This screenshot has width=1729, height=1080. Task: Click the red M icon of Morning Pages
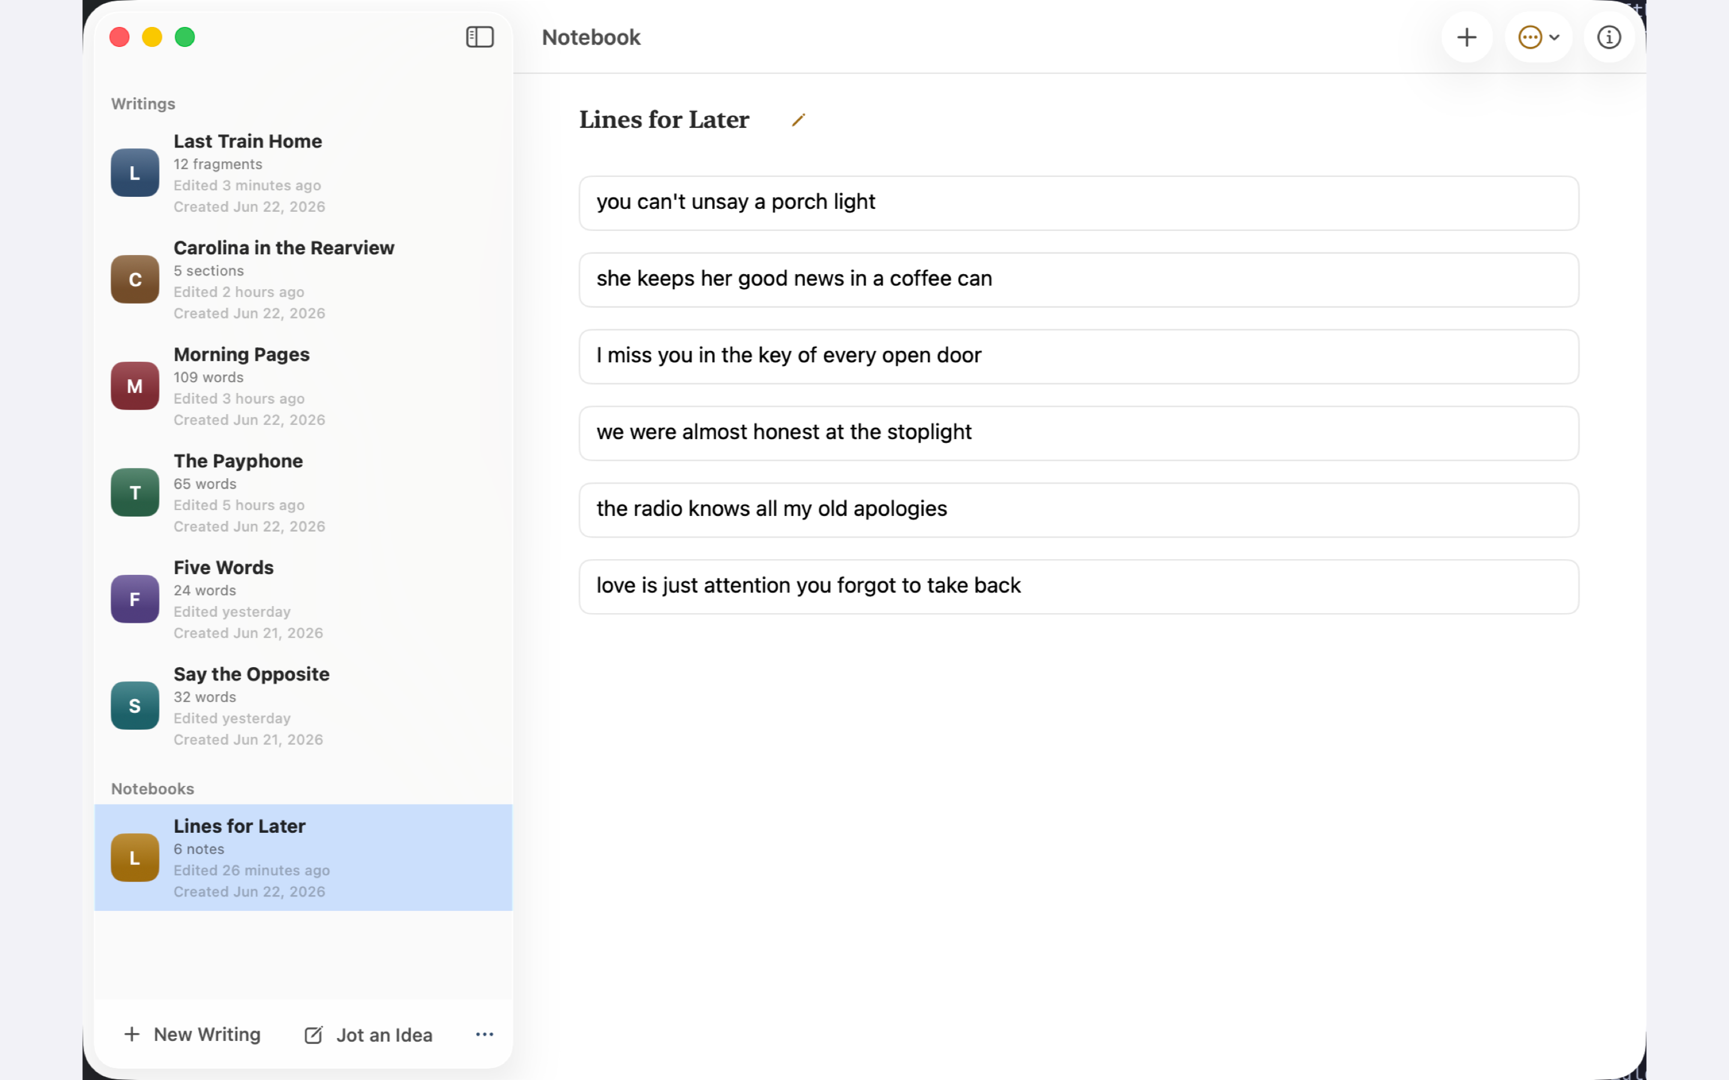point(134,386)
